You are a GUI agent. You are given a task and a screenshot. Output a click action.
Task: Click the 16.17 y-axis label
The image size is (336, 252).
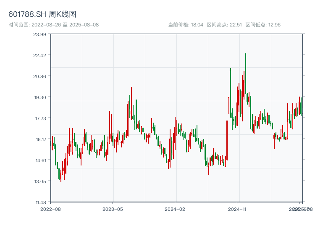coord(41,139)
